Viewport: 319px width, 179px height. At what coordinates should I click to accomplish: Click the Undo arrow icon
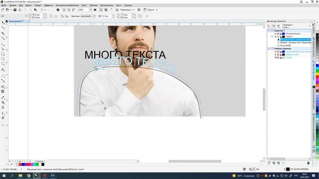pos(41,10)
